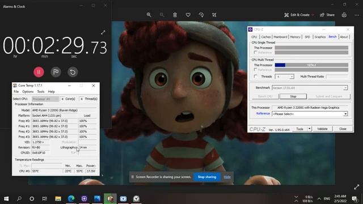Switch to the About tab in CPU-Z
Image resolution: width=363 pixels, height=204 pixels.
pyautogui.click(x=344, y=37)
